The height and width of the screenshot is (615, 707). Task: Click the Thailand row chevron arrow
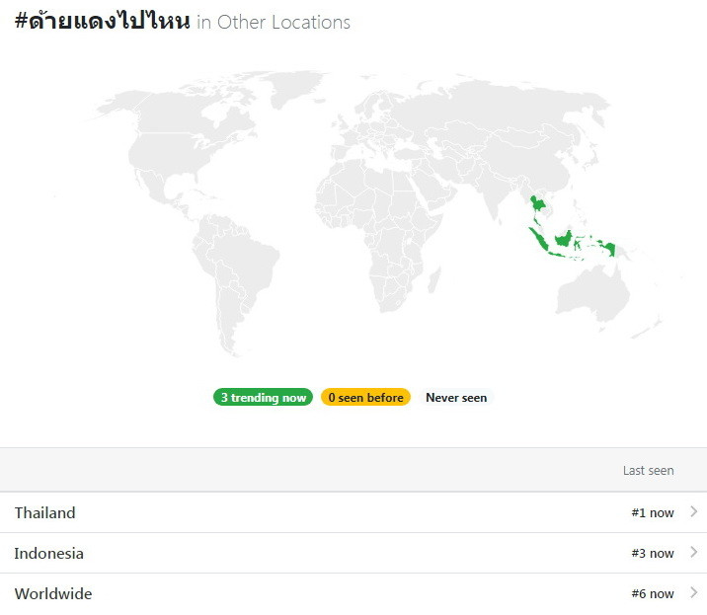[694, 511]
